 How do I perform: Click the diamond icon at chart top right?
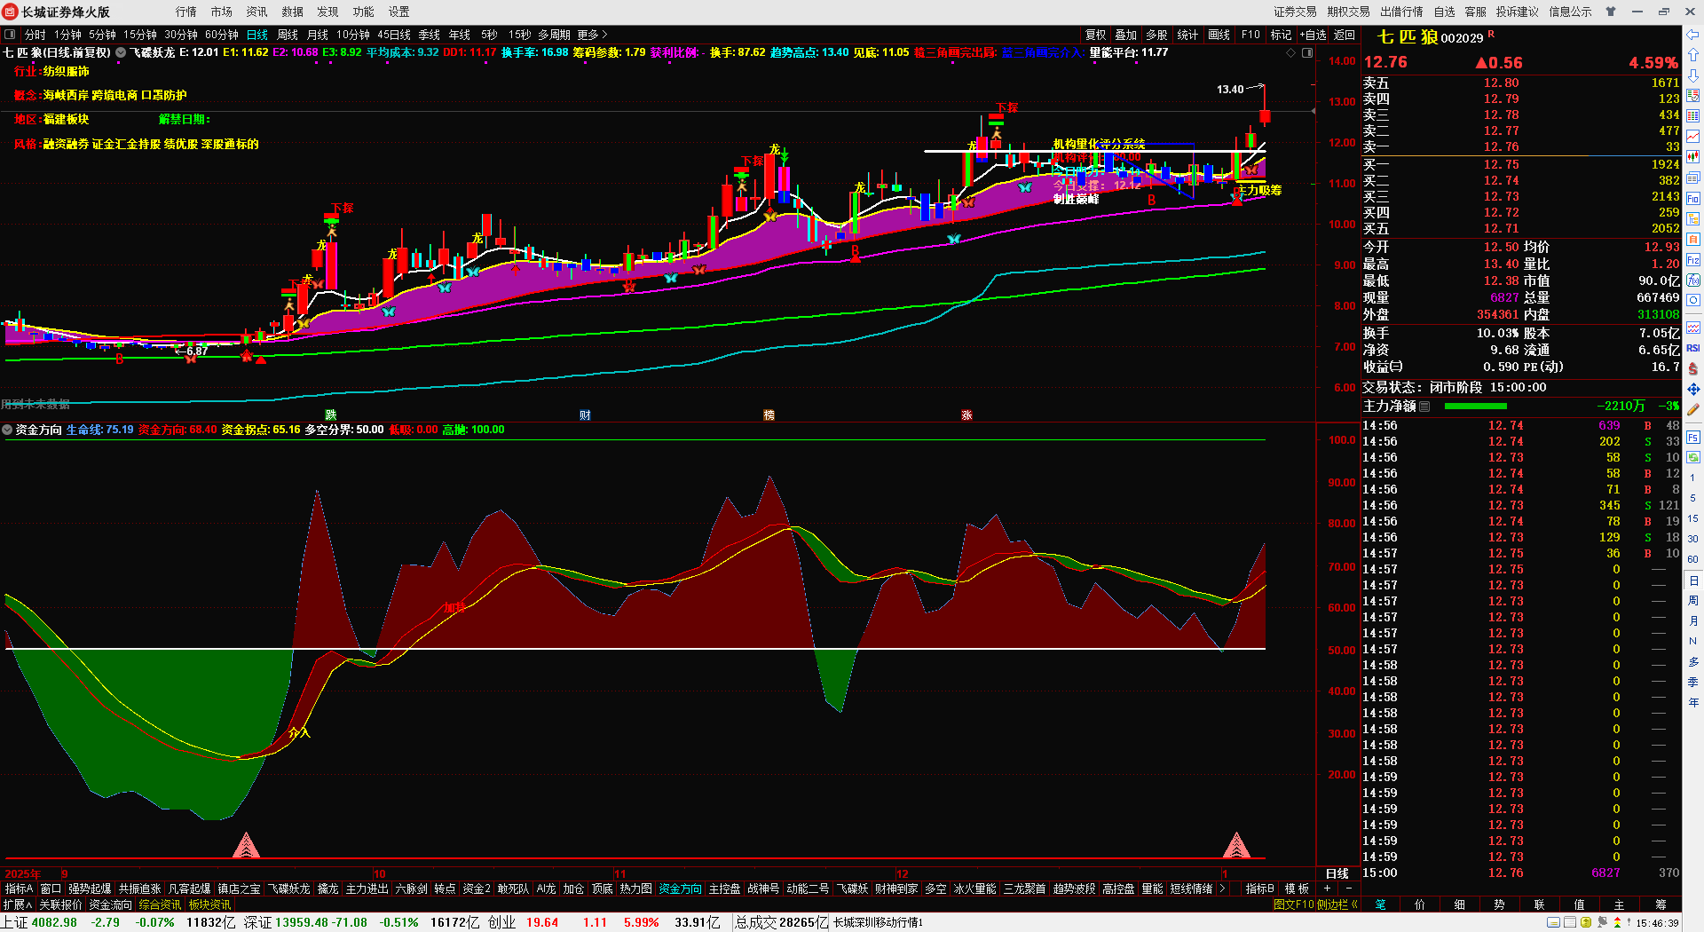coord(1290,53)
